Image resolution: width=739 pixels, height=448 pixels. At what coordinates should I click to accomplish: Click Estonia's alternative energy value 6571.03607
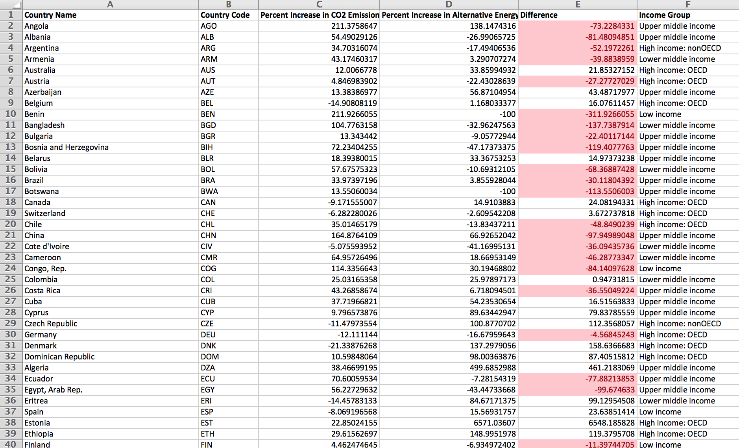click(494, 423)
